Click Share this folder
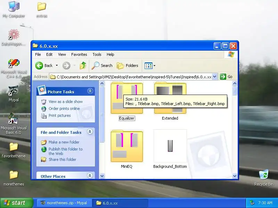 pos(63,159)
